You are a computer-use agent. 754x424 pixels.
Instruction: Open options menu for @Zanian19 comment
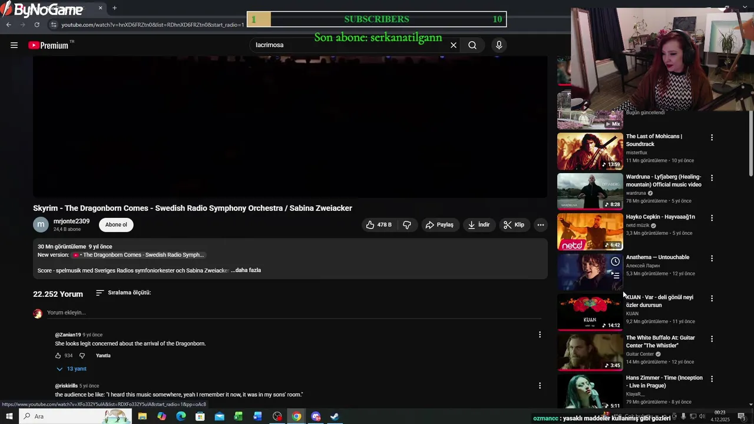pos(540,334)
